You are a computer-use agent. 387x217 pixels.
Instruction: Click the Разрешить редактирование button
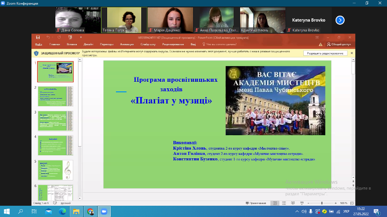(x=325, y=53)
